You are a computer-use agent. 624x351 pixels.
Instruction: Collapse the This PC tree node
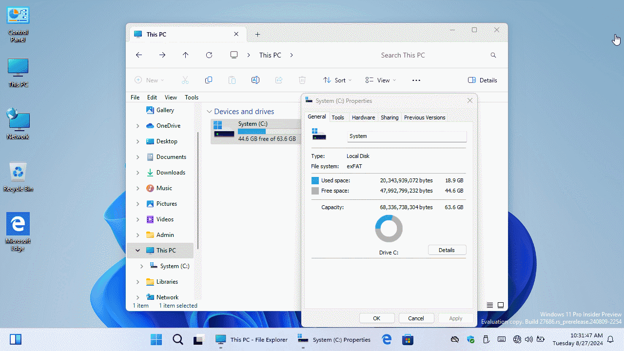tap(137, 251)
